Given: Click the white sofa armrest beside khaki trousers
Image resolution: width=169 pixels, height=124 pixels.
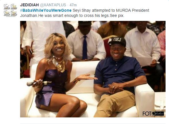Looking at the screenshot, I should [x=145, y=99].
